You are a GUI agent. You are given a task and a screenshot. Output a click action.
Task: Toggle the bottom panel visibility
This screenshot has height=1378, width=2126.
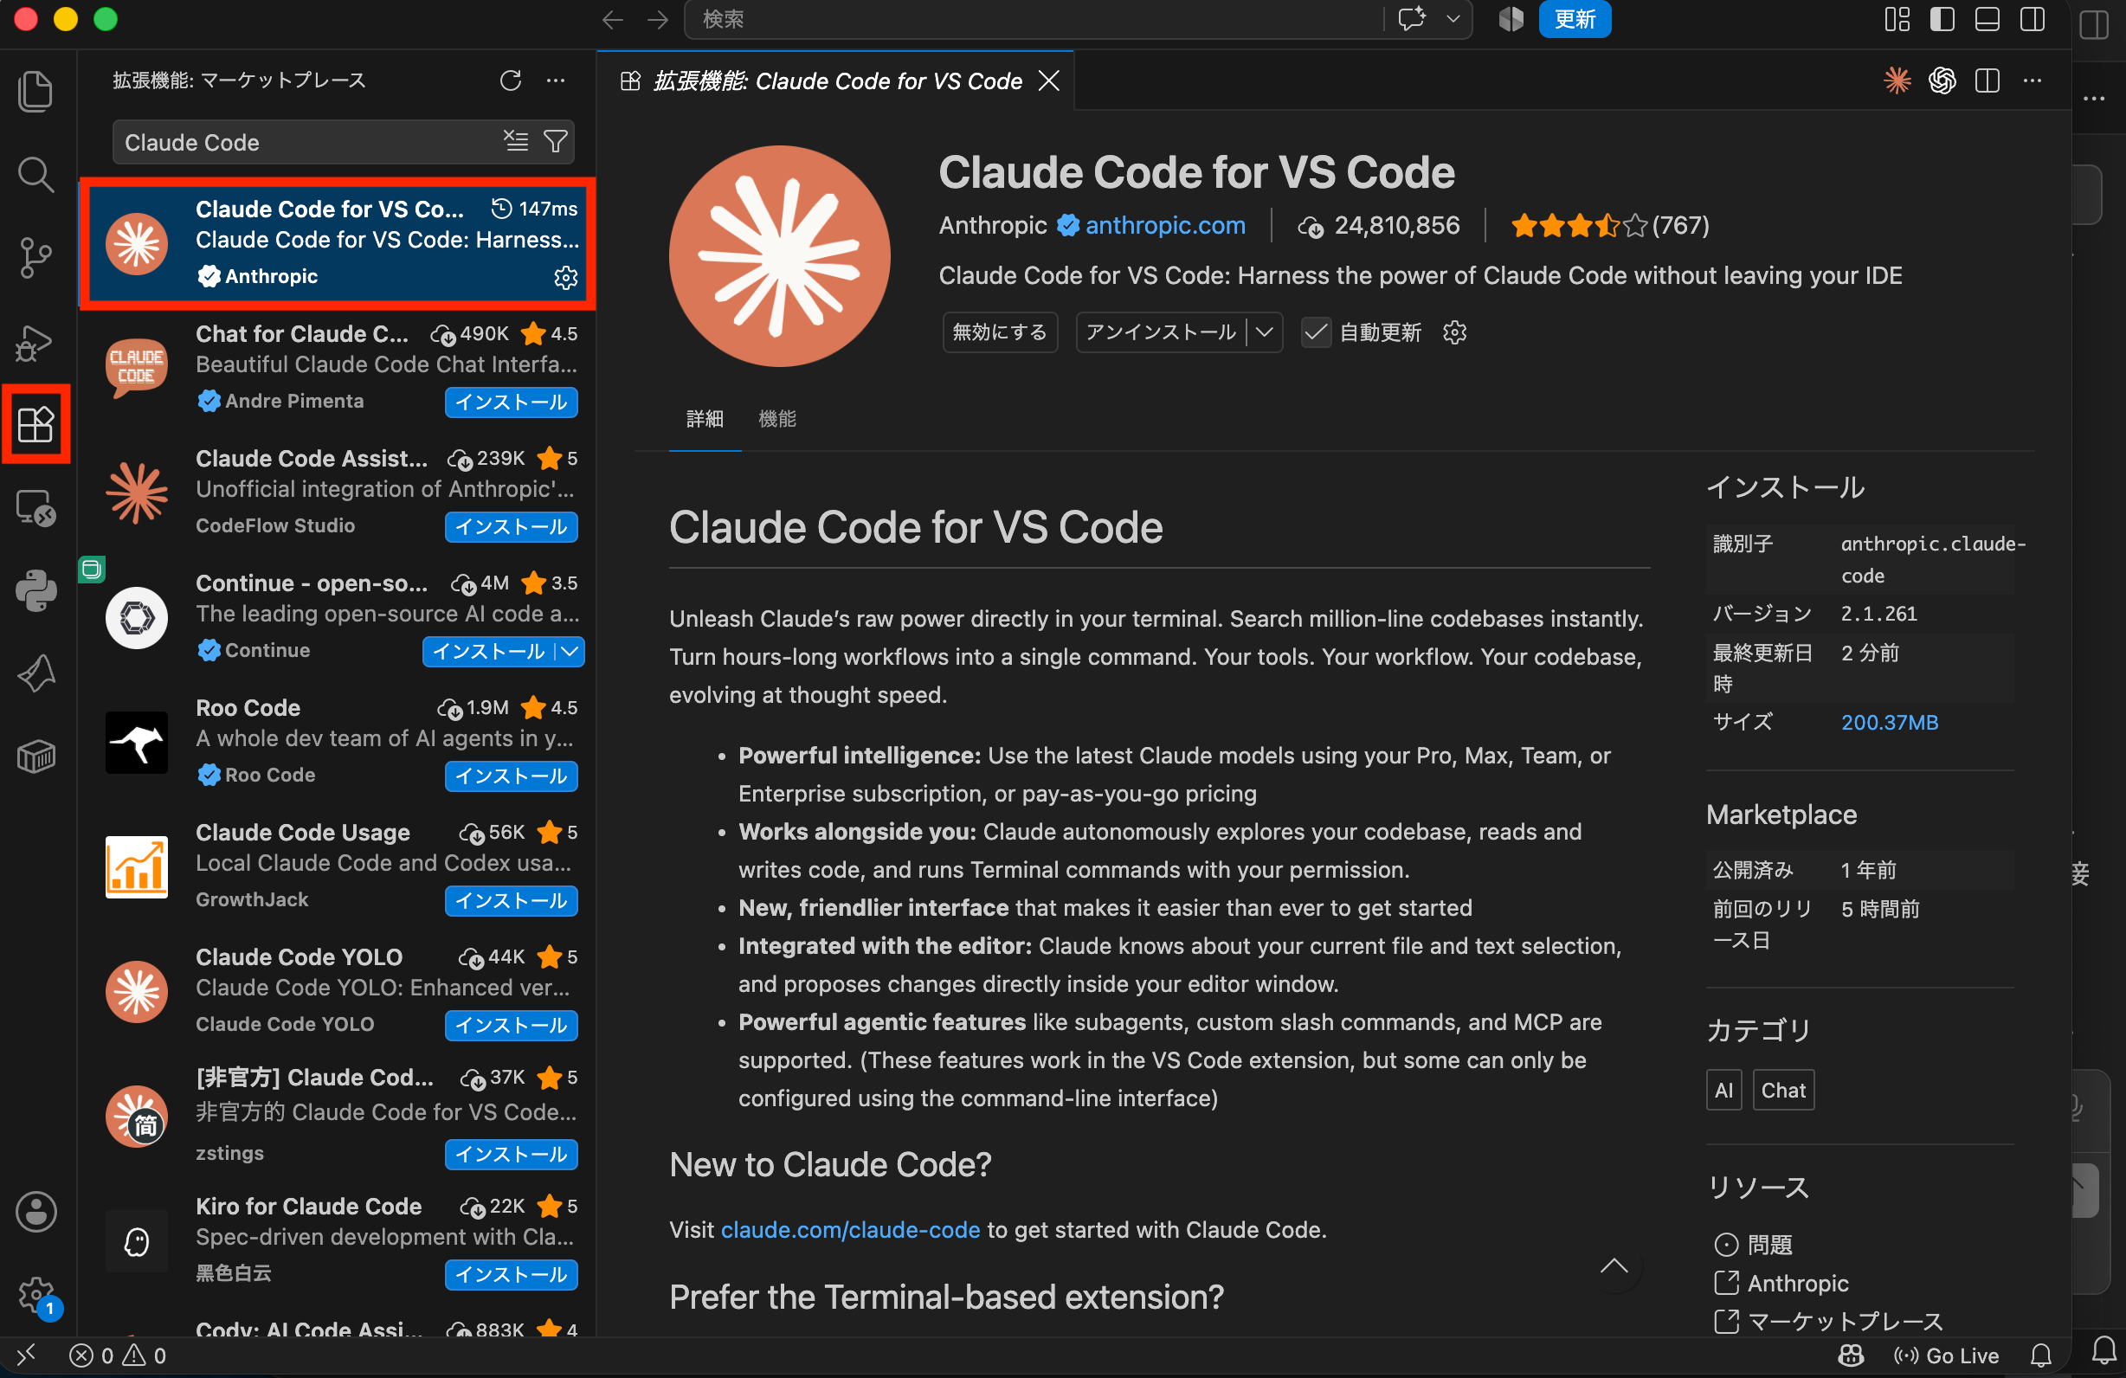1987,20
